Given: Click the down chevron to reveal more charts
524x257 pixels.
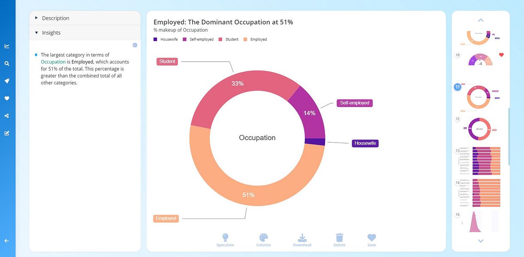Looking at the screenshot, I should [480, 241].
